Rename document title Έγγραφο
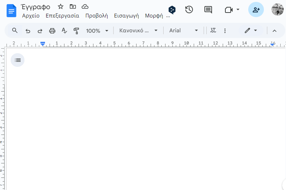This screenshot has width=286, height=190. 36,7
